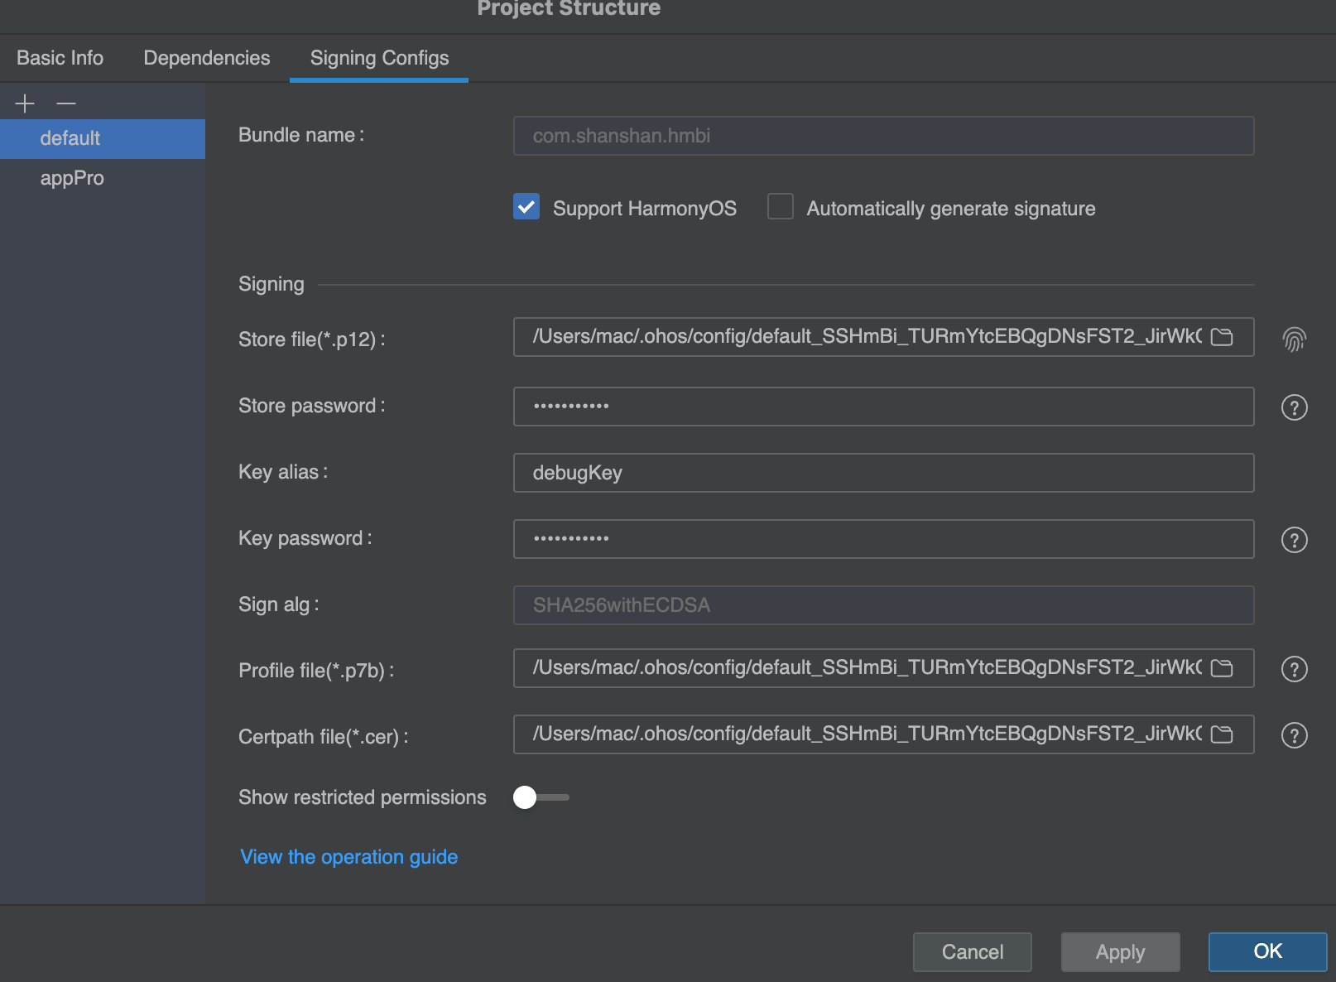This screenshot has width=1336, height=982.
Task: Browse folder for Store file (*.p12)
Action: coord(1222,337)
